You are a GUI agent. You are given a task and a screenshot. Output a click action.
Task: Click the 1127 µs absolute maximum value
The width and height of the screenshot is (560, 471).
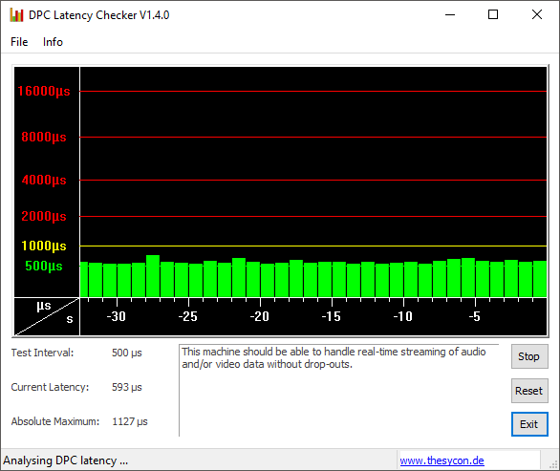(130, 421)
